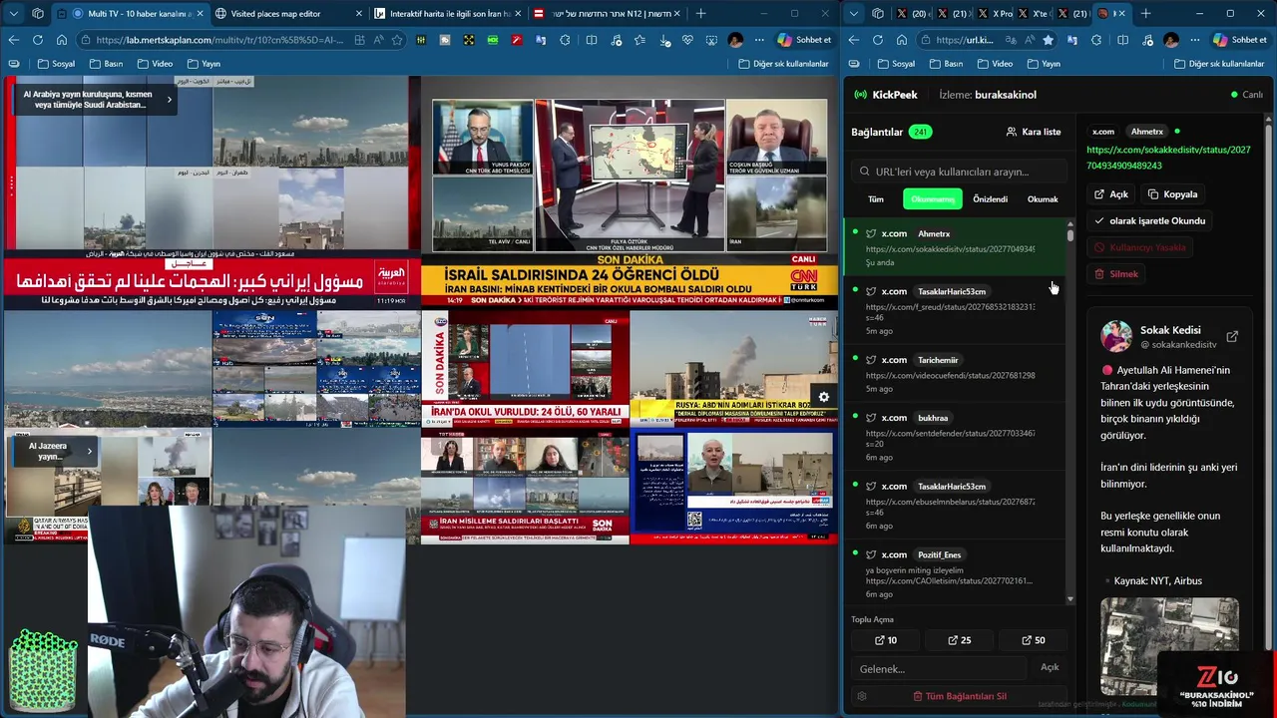Reload the KickPeek page

pos(878,40)
